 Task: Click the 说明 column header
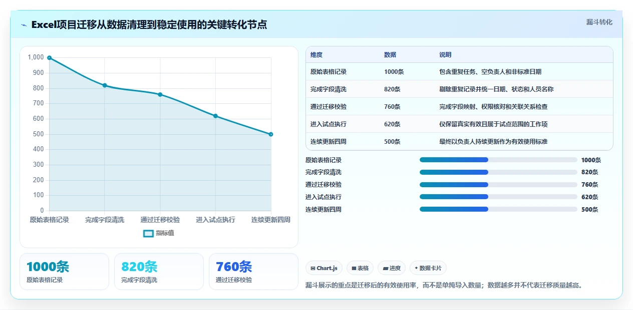point(445,55)
